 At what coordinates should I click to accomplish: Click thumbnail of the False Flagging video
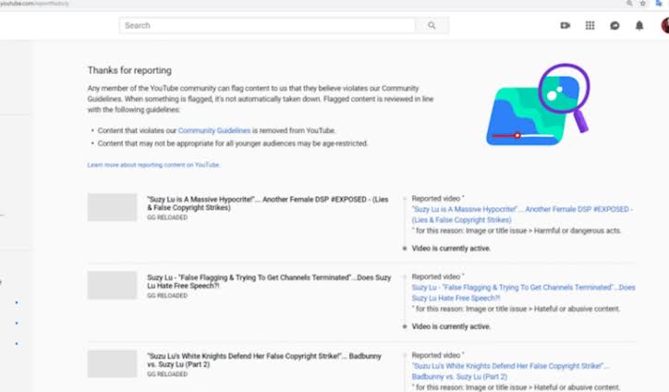(112, 286)
